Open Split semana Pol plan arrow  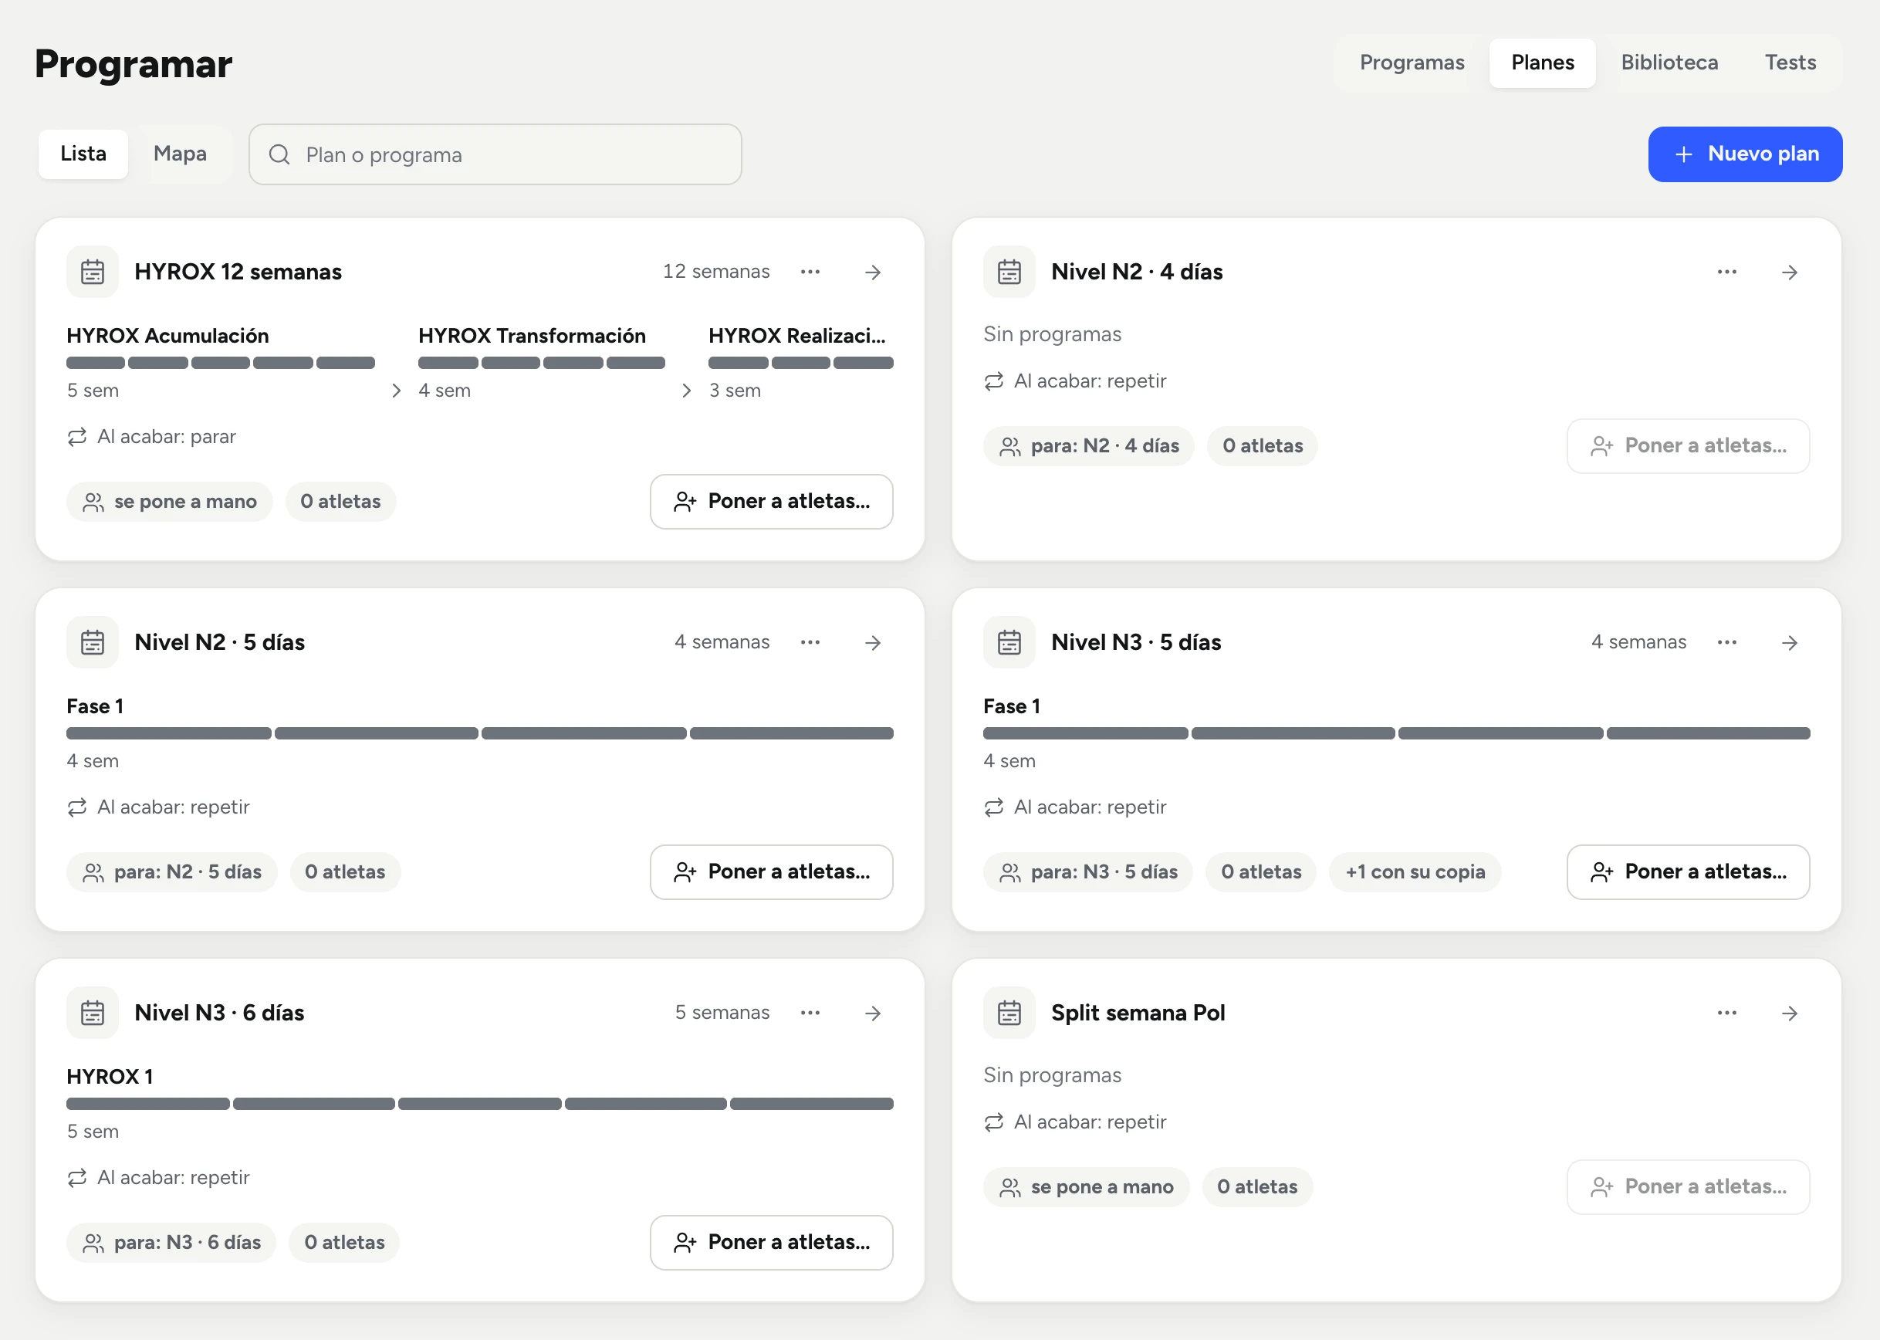point(1789,1013)
